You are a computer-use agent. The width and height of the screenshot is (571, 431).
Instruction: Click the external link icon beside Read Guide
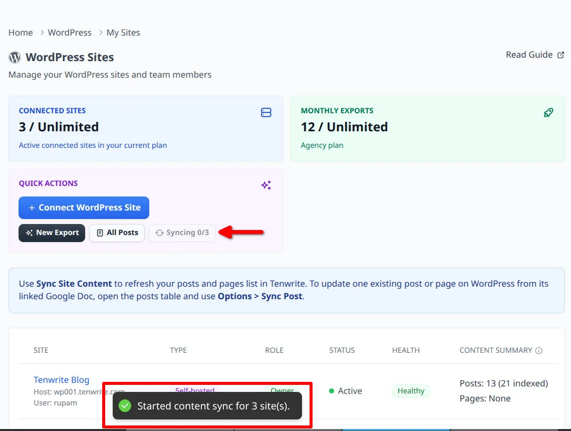point(561,55)
